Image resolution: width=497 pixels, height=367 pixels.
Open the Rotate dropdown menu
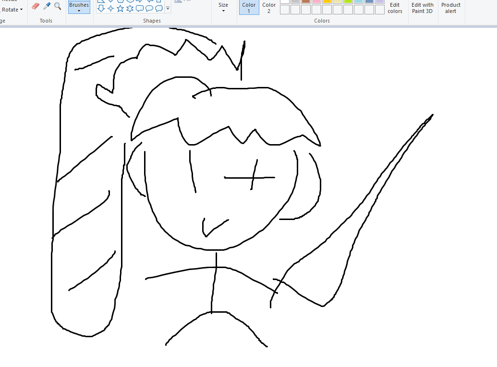tap(12, 10)
